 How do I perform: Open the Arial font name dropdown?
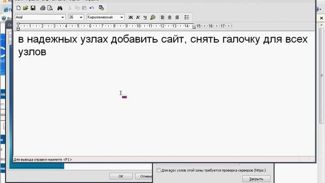click(x=62, y=17)
